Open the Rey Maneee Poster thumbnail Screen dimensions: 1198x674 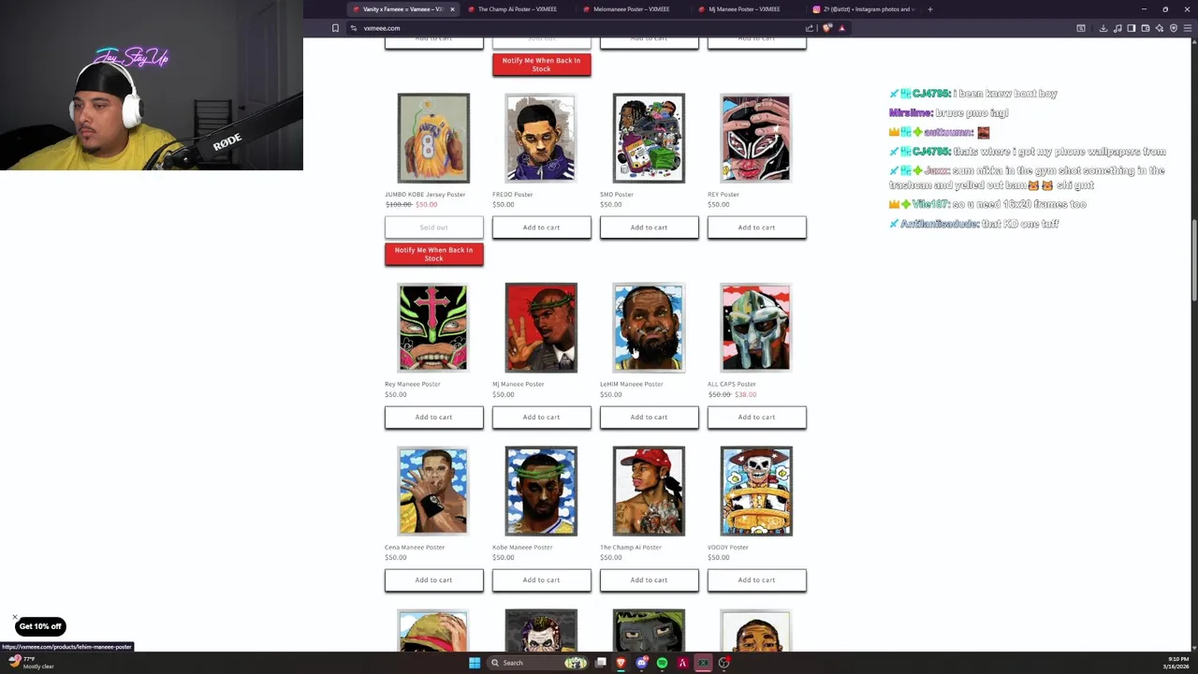[x=433, y=328]
